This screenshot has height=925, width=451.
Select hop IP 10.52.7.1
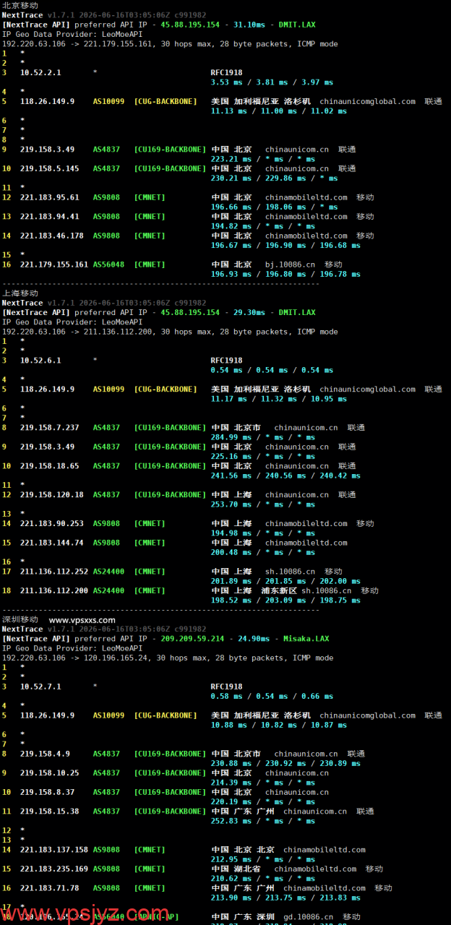click(40, 687)
